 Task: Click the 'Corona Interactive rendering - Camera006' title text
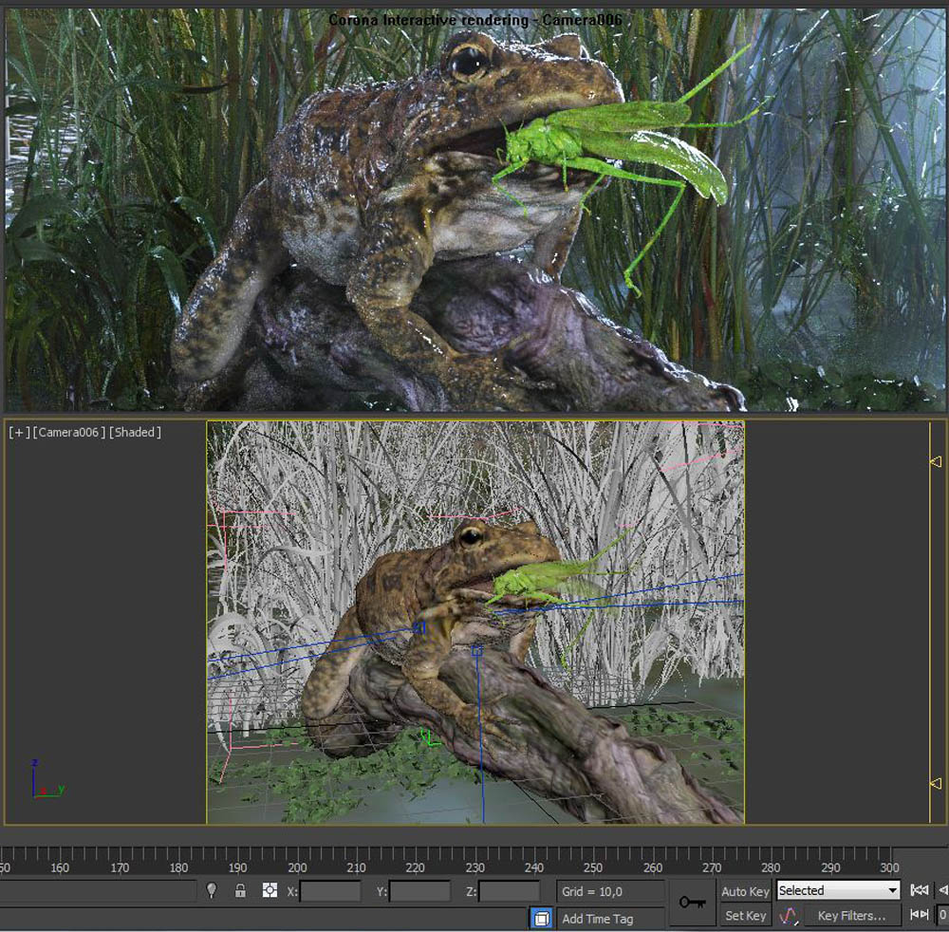(475, 20)
